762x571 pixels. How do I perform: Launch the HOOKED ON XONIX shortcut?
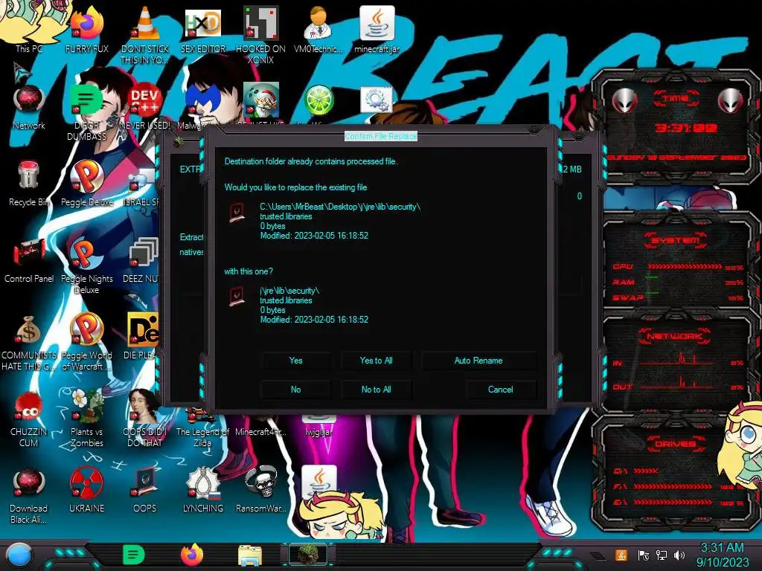click(x=260, y=34)
